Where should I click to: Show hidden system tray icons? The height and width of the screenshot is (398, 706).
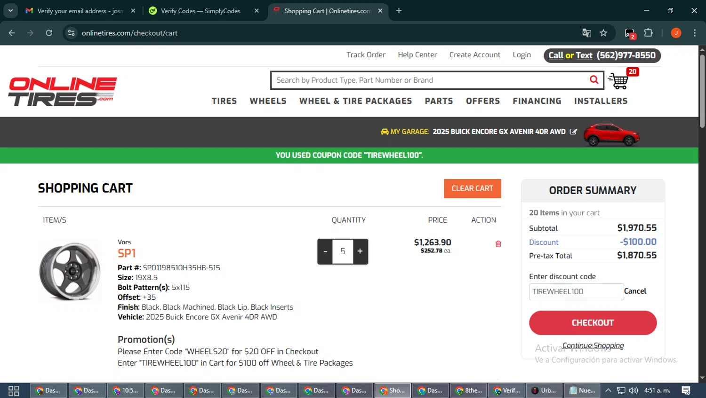(x=608, y=390)
